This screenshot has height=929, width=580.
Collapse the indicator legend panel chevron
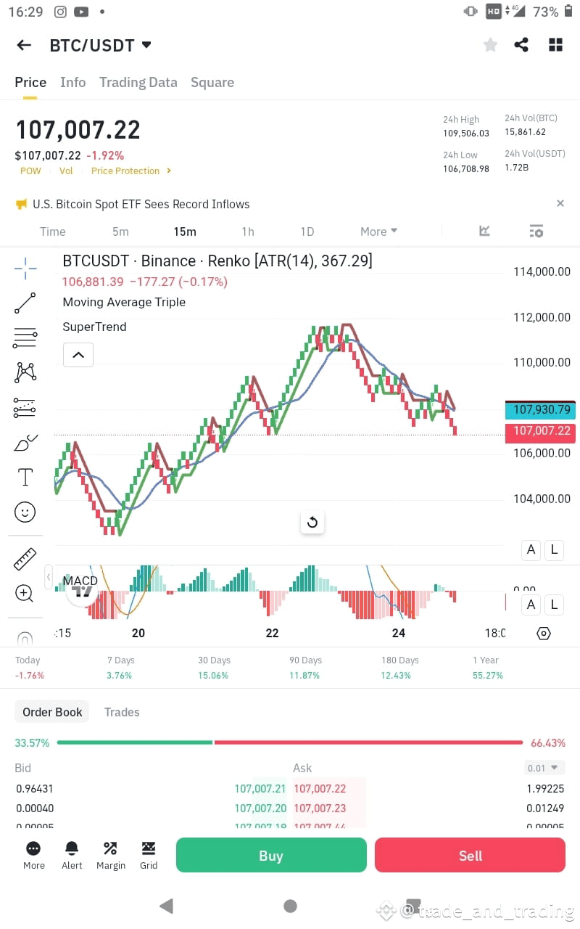click(x=78, y=355)
